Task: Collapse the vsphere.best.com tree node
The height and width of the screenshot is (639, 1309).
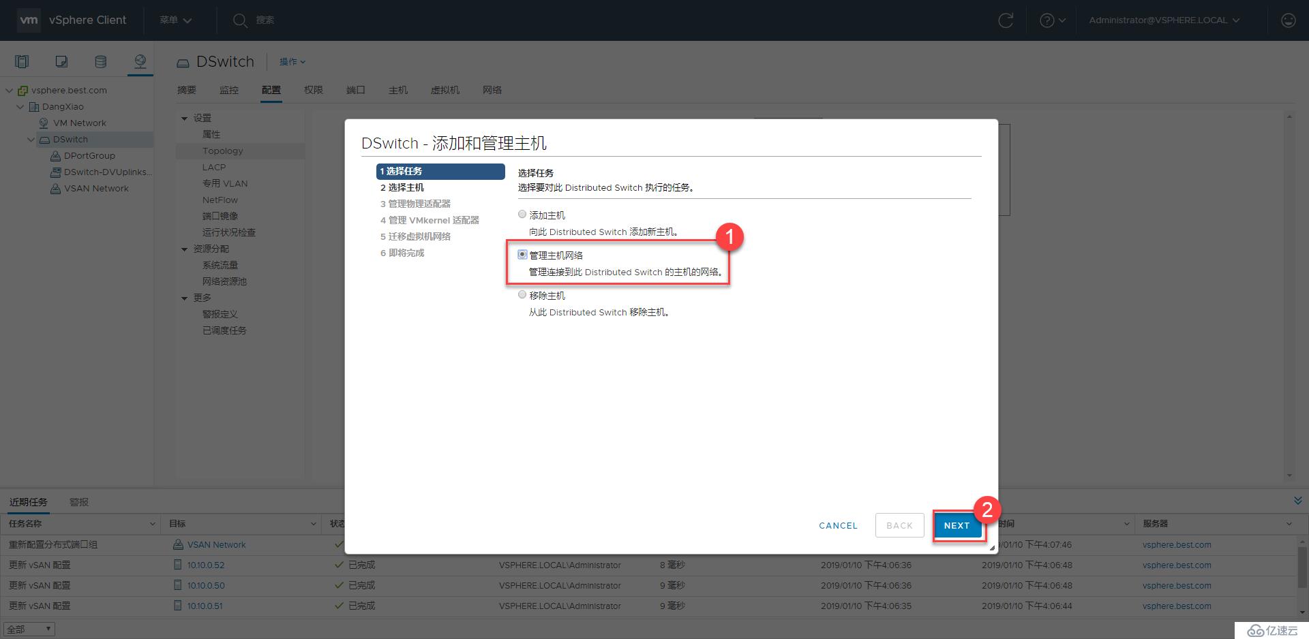Action: coord(10,91)
